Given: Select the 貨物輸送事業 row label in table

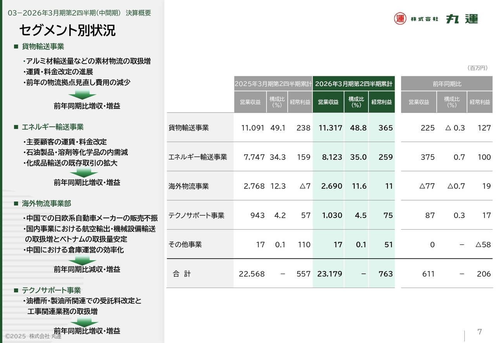Looking at the screenshot, I should (189, 128).
